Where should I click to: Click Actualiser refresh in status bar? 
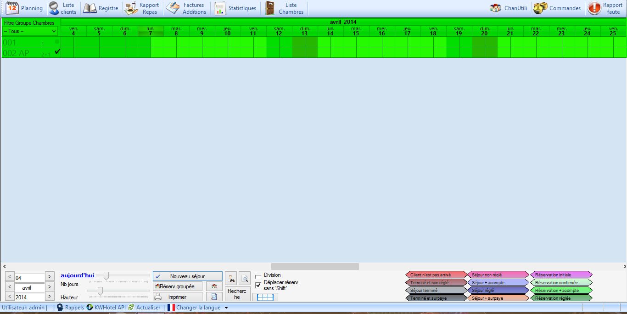pos(144,308)
